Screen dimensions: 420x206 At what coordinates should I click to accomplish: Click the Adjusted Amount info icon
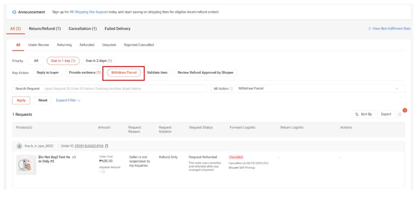(x=103, y=171)
